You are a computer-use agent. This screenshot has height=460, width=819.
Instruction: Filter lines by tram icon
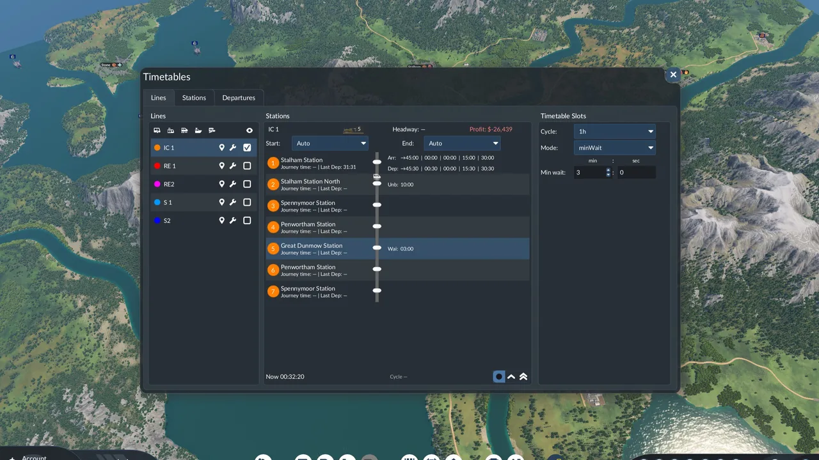171,130
